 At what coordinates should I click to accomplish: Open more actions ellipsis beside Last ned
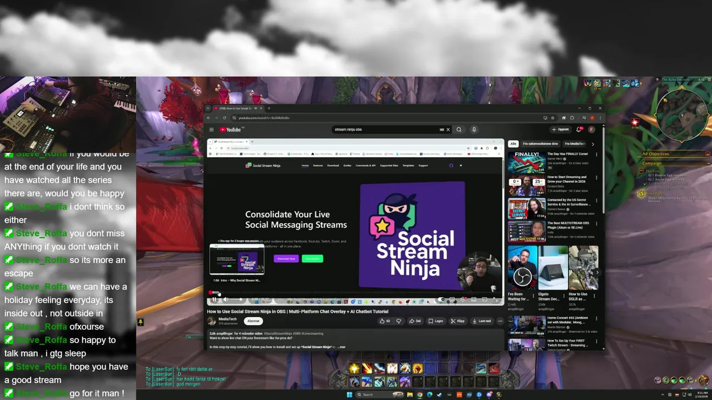click(x=500, y=321)
